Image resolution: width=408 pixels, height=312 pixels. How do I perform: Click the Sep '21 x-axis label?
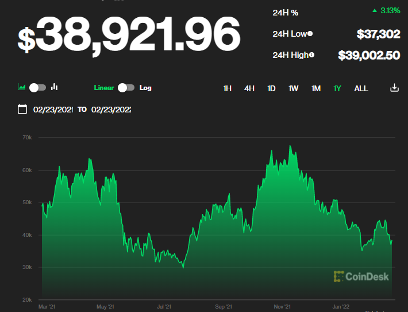coord(224,306)
